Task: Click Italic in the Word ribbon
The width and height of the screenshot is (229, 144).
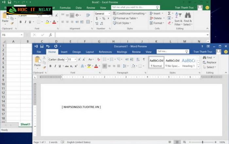Action: pyautogui.click(x=55, y=66)
